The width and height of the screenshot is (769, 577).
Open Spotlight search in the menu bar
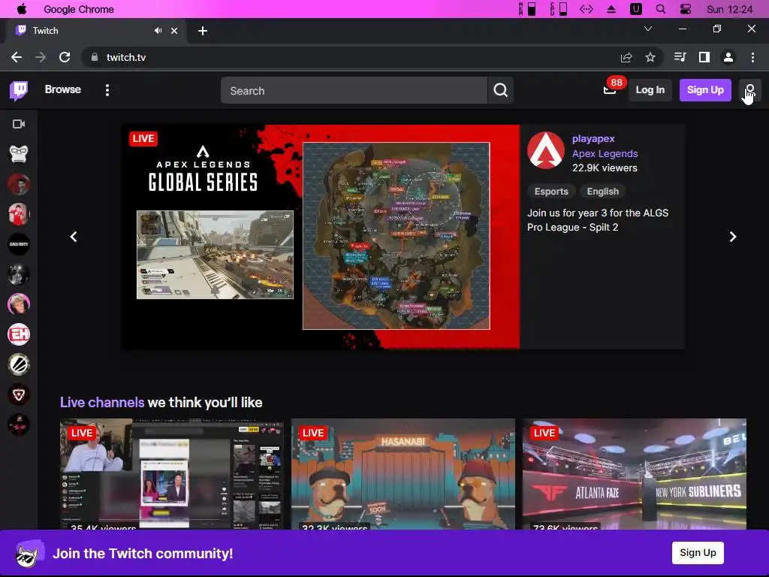(x=661, y=9)
